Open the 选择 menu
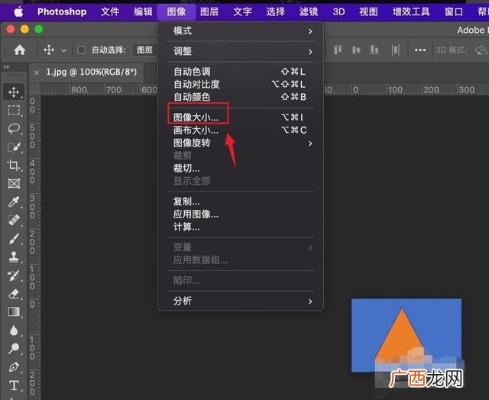This screenshot has height=400, width=489. pos(275,12)
